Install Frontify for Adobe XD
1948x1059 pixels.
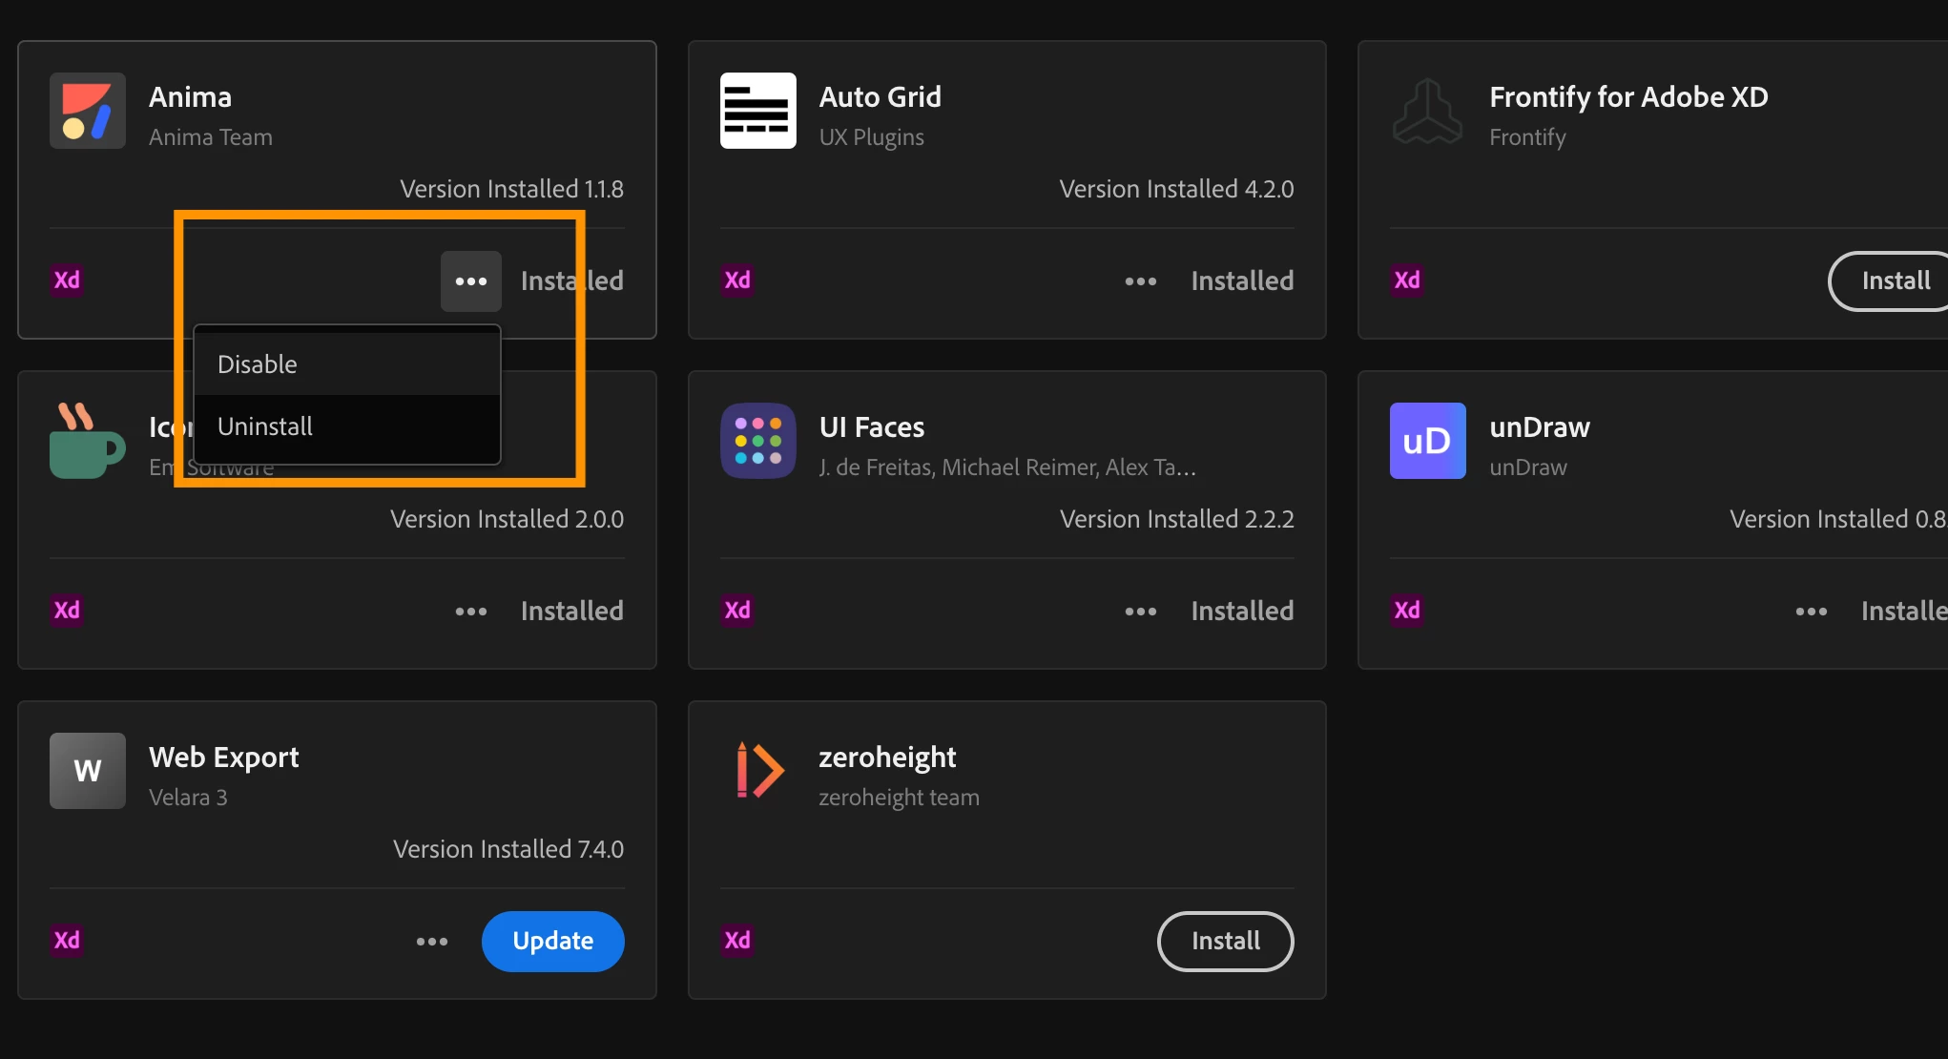[1894, 281]
